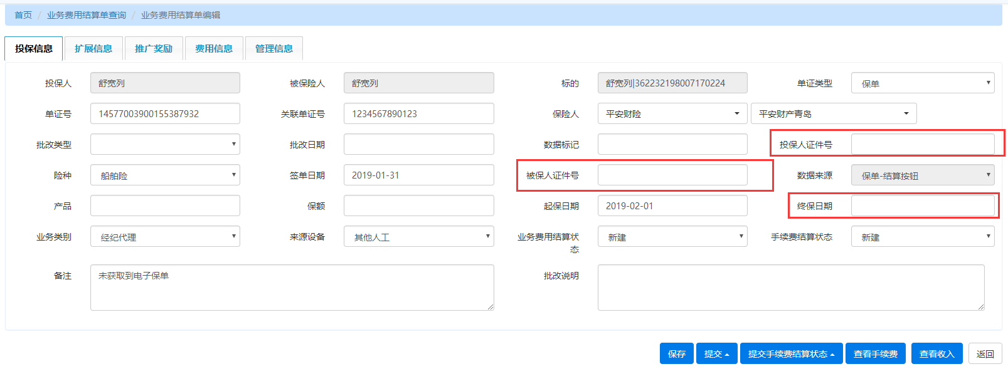Open the 来源设备 dropdown
The image size is (1008, 369).
click(x=418, y=237)
